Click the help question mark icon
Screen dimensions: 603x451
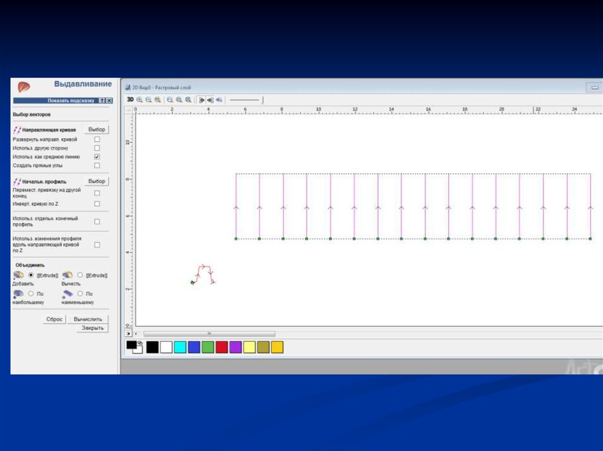click(x=102, y=101)
